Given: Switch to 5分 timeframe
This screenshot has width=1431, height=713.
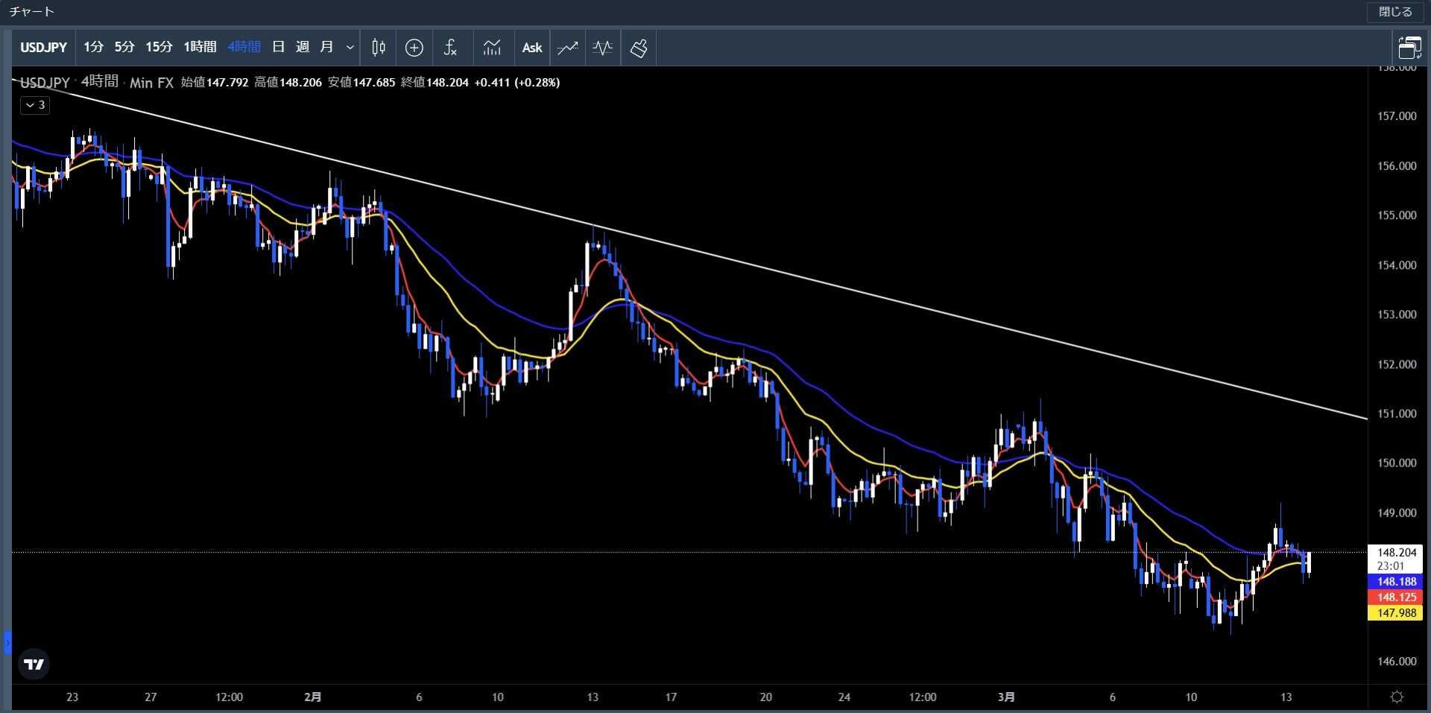Looking at the screenshot, I should coord(124,47).
